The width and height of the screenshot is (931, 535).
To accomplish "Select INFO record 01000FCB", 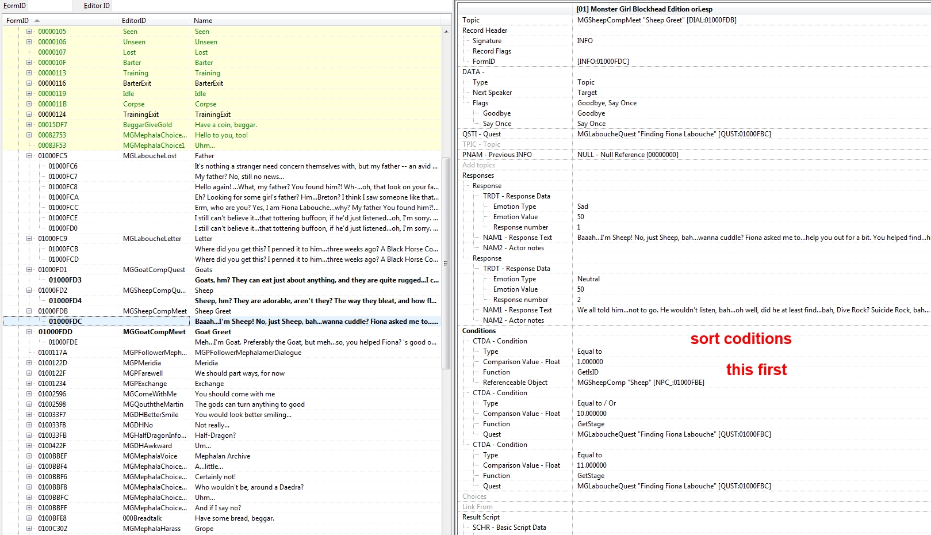I will coord(222,249).
